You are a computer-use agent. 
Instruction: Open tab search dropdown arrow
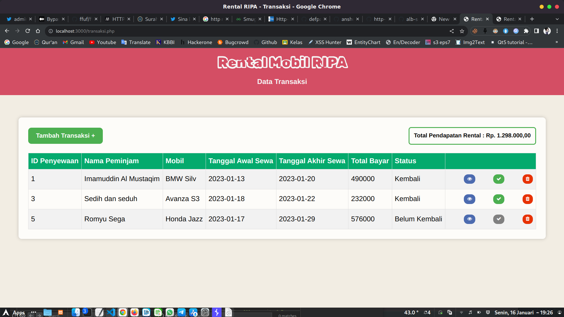557,19
